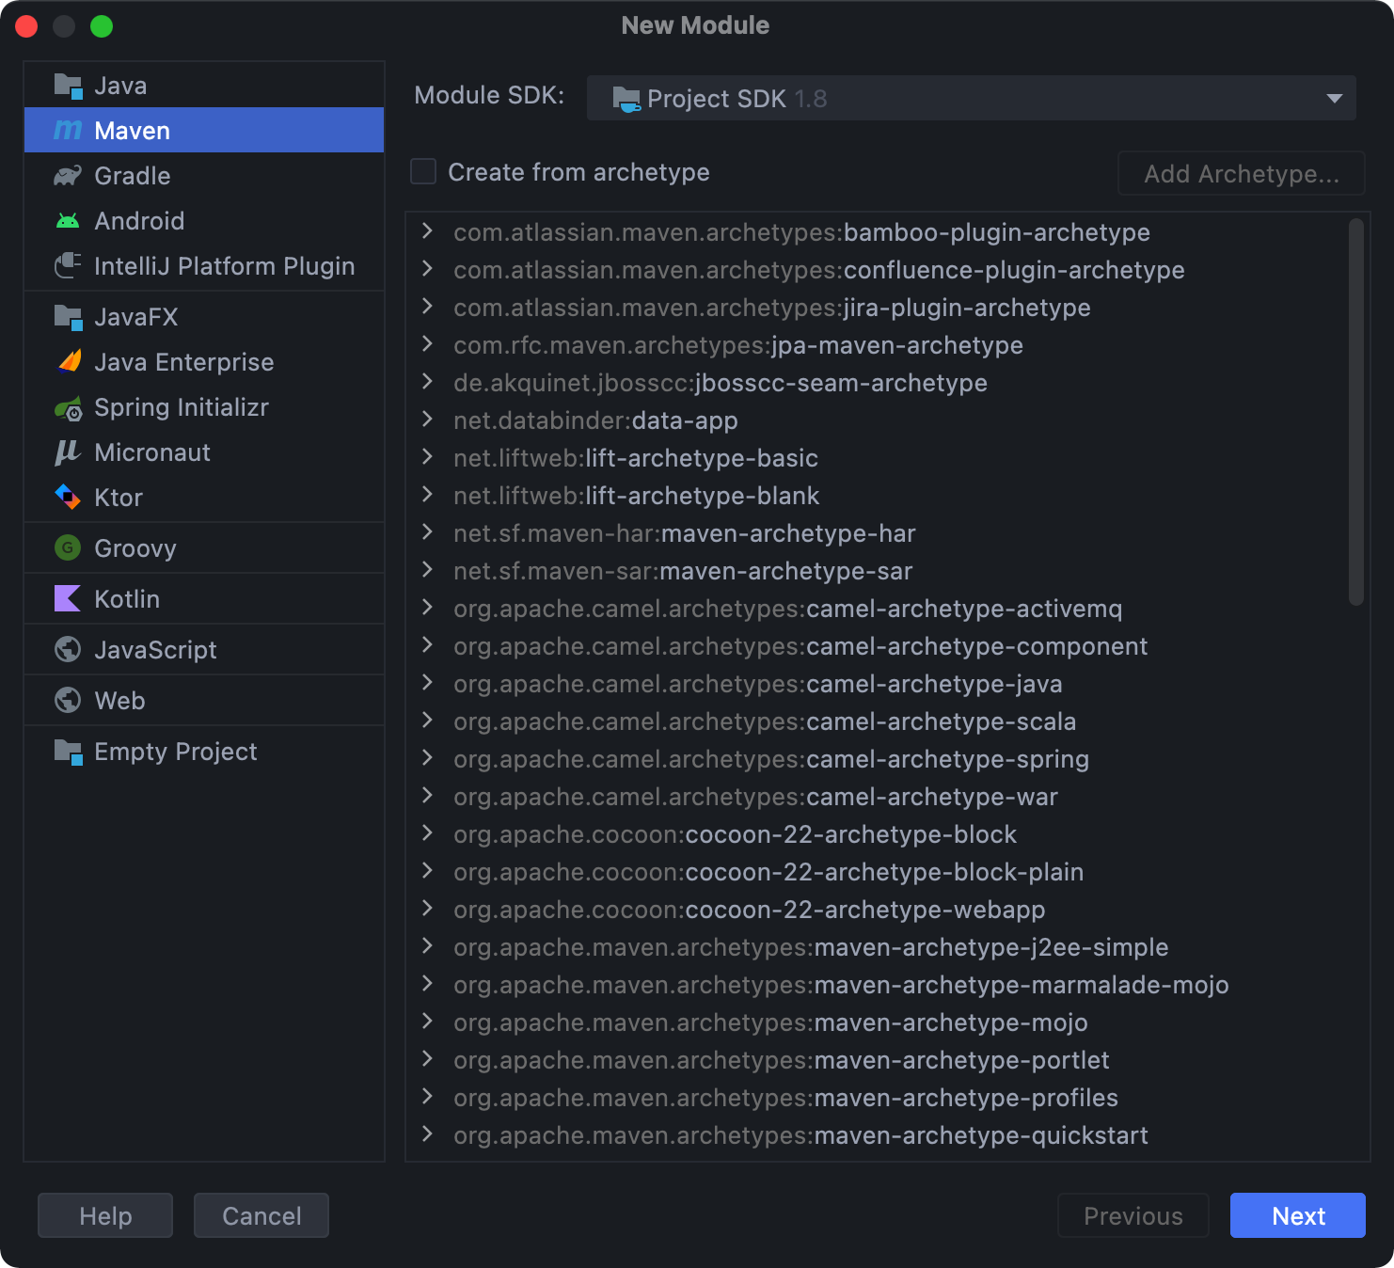The image size is (1394, 1268).
Task: Click the Kotlin K icon
Action: pos(68,598)
